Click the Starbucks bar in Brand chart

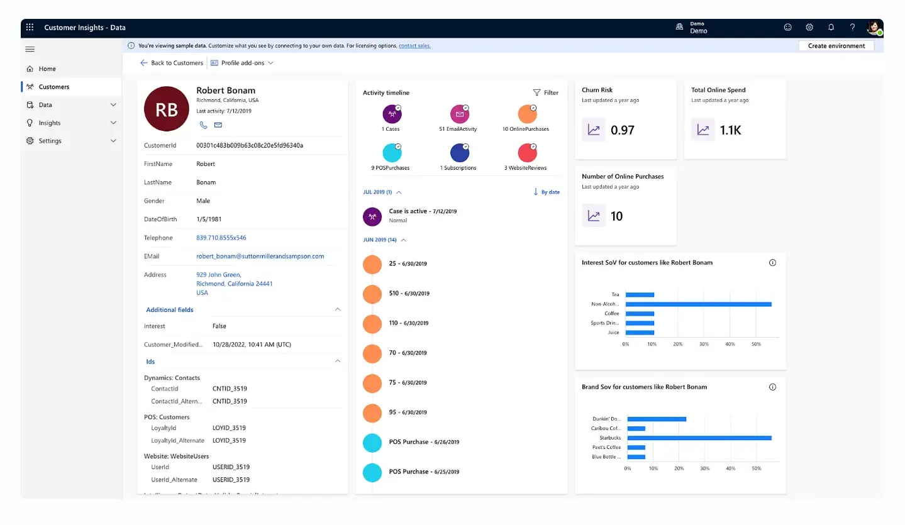tap(699, 438)
